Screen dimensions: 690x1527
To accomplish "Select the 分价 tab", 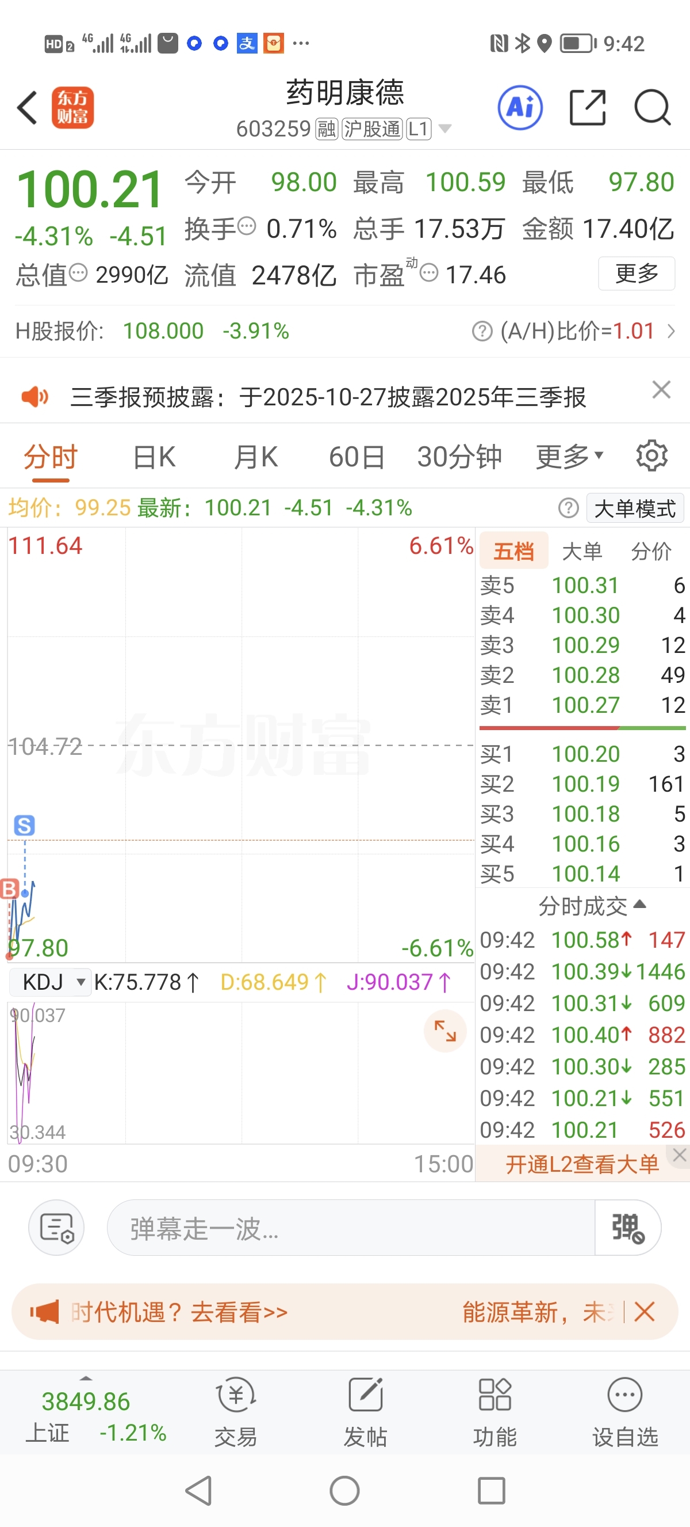I will [x=651, y=551].
